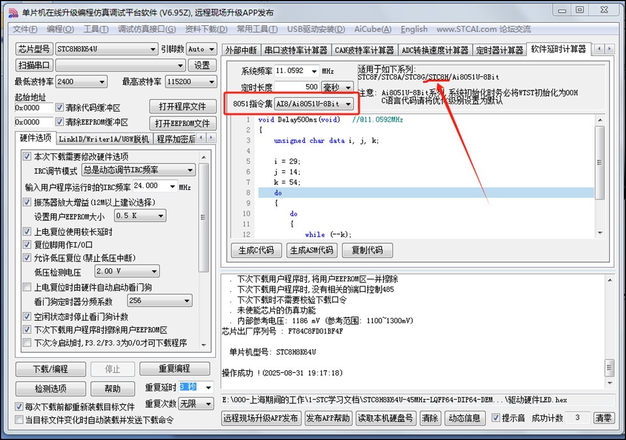Open the 文件(F) menu

(25, 29)
